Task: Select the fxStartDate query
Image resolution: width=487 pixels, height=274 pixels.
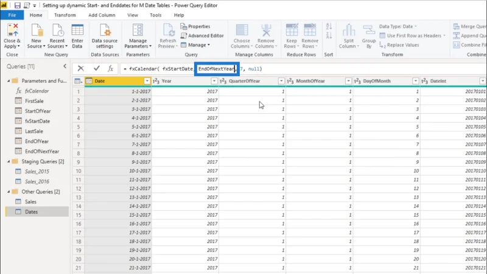Action: (x=37, y=121)
